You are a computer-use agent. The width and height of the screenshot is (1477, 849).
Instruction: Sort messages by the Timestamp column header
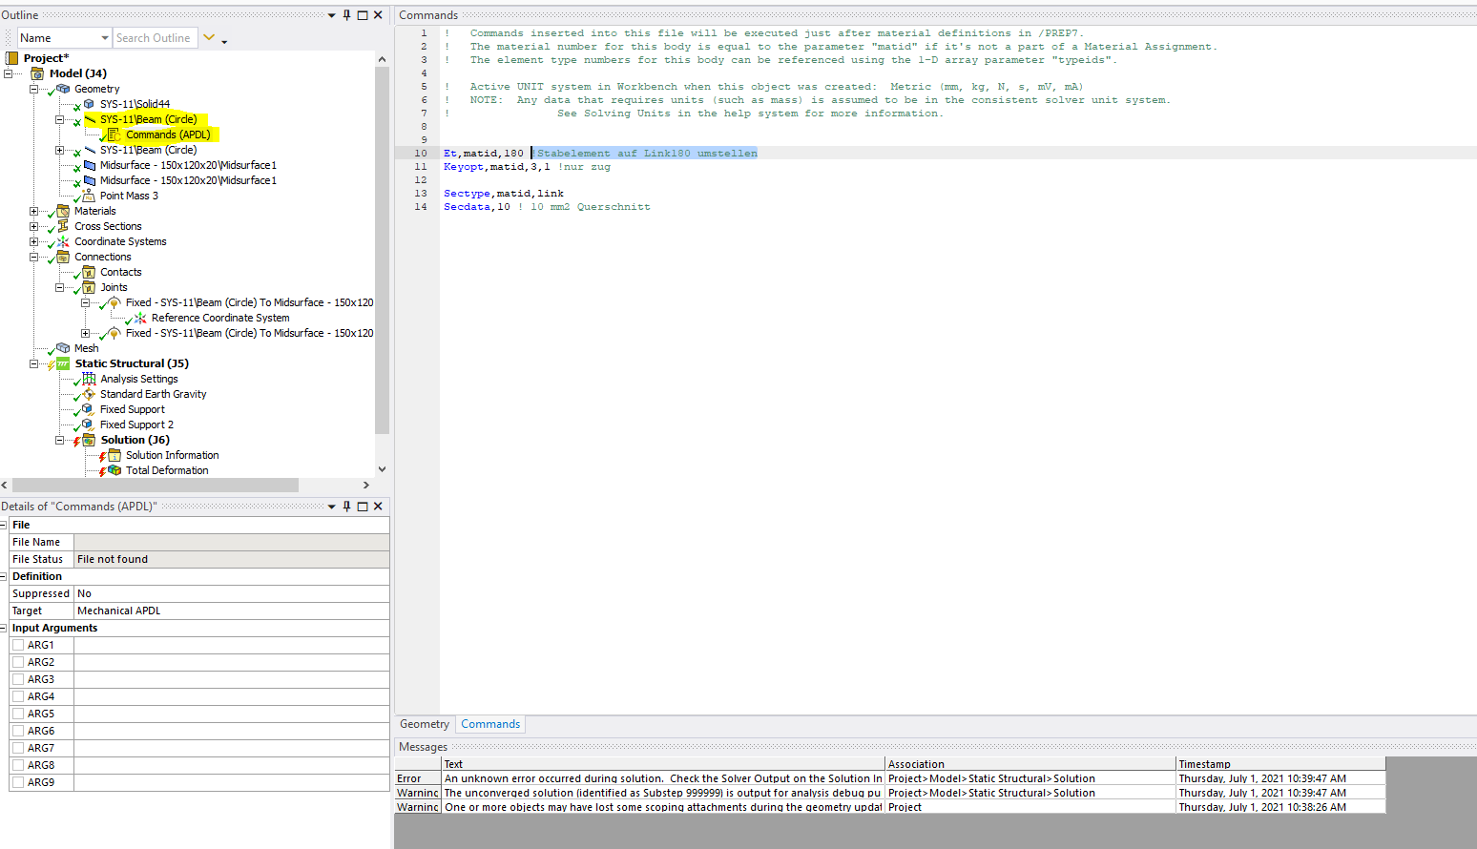pos(1280,764)
